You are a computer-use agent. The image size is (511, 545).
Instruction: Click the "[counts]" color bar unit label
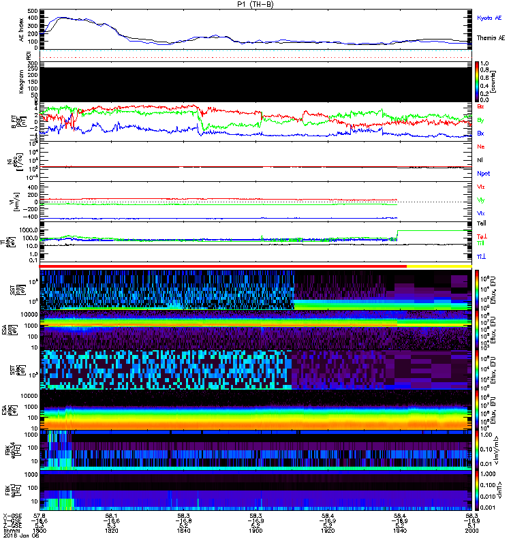click(493, 82)
